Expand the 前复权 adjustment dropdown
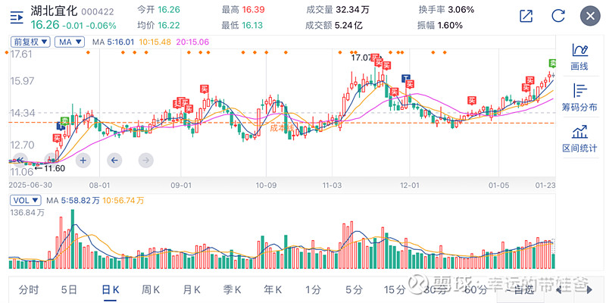 tap(31, 42)
